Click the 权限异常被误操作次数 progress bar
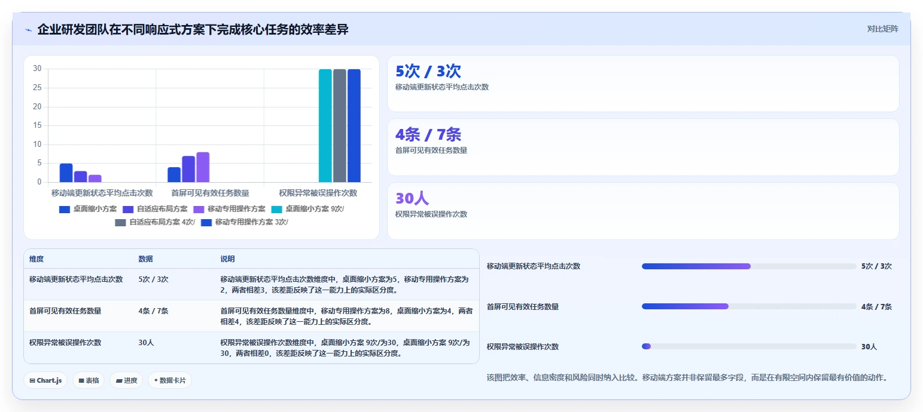 (x=749, y=346)
